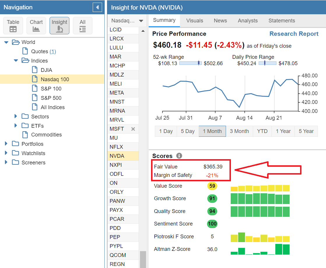Set chart range to YTD
The image size is (326, 268).
tap(262, 131)
